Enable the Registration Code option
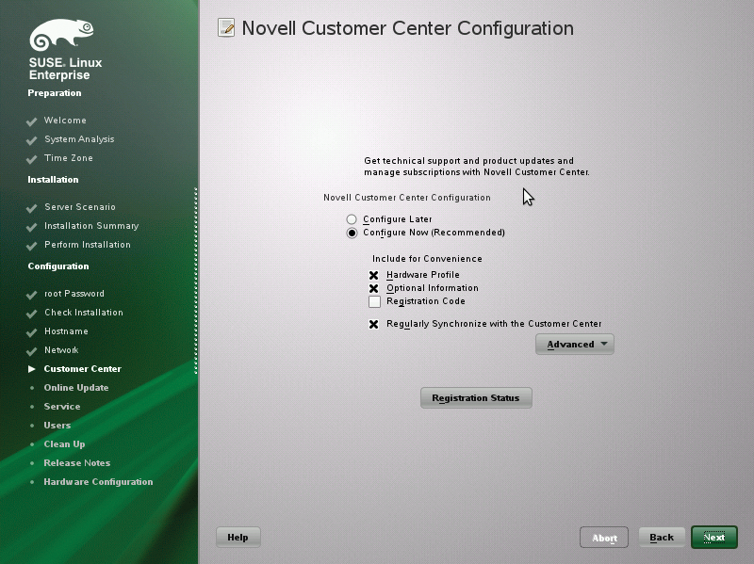 (x=374, y=301)
